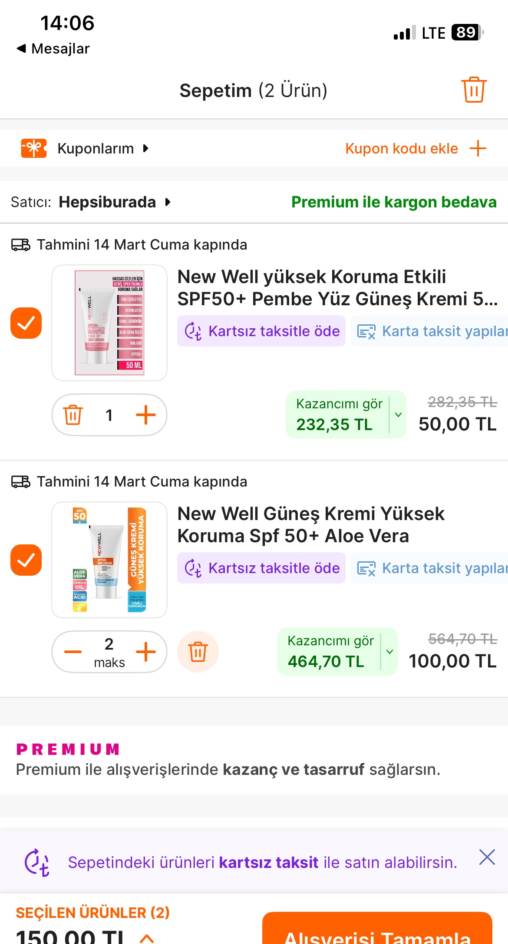The height and width of the screenshot is (944, 508).
Task: Dismiss the kartsız taksit banner
Action: pos(487,857)
